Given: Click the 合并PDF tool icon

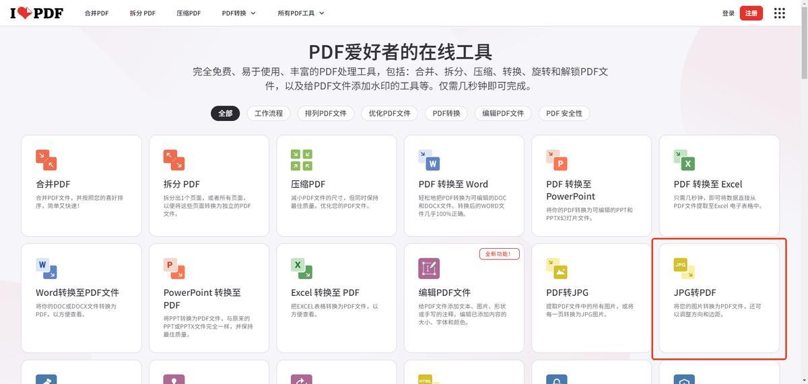Looking at the screenshot, I should point(46,160).
